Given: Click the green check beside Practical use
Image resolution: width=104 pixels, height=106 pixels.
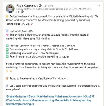Looking at the screenshot, I should [x=7, y=46].
